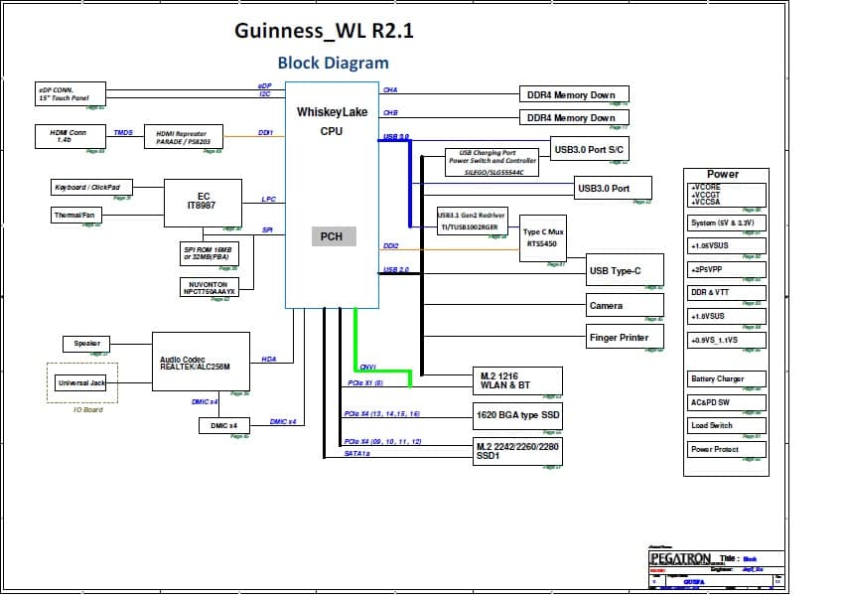Screen dimensions: 845x597
Task: Click the DDR & VTT power box
Action: [x=727, y=292]
